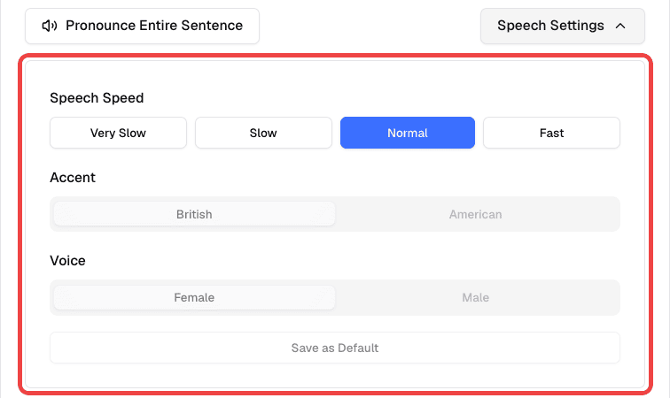Click the Accent heading label
The height and width of the screenshot is (398, 670).
[x=73, y=178]
